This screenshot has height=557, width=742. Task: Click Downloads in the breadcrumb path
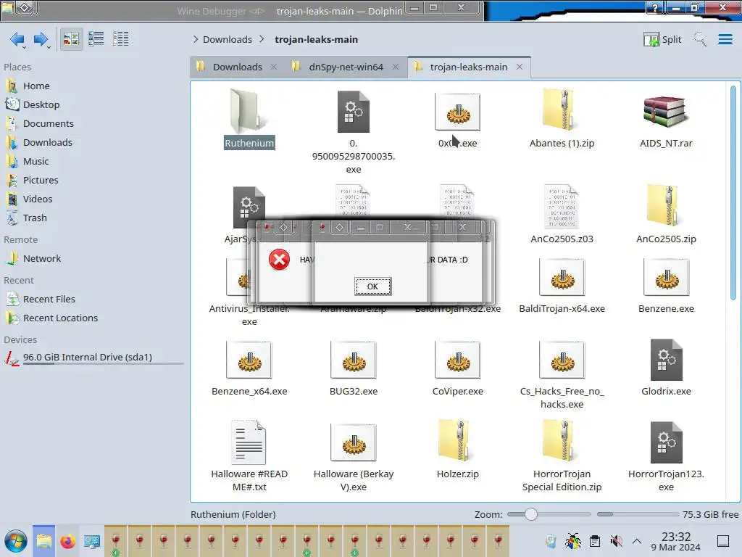[x=227, y=39]
